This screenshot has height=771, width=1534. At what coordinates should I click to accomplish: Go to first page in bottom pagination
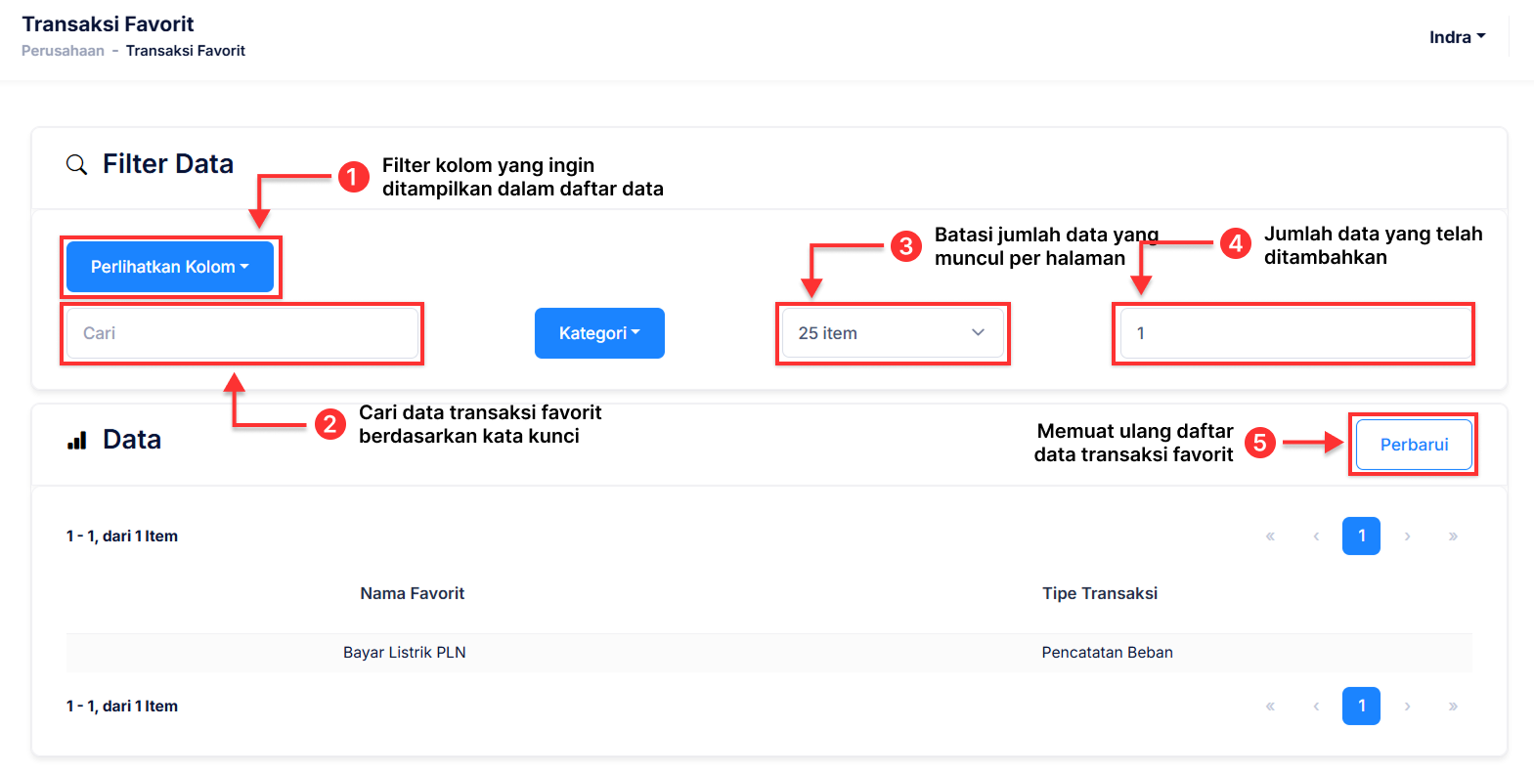[x=1270, y=707]
